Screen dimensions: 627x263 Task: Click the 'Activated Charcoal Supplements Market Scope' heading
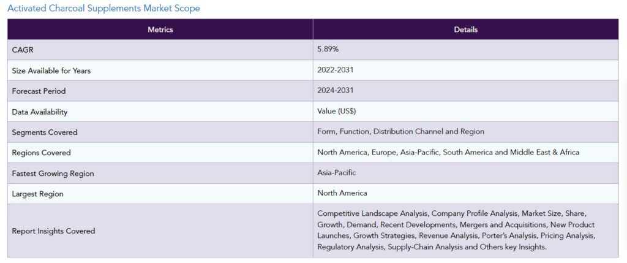(103, 8)
